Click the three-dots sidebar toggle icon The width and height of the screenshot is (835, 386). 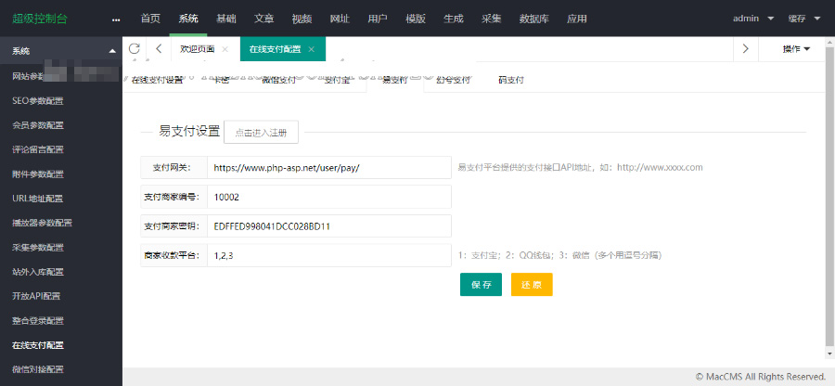point(116,19)
